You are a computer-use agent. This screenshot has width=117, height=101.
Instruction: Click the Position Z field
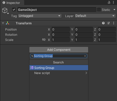click(x=107, y=30)
